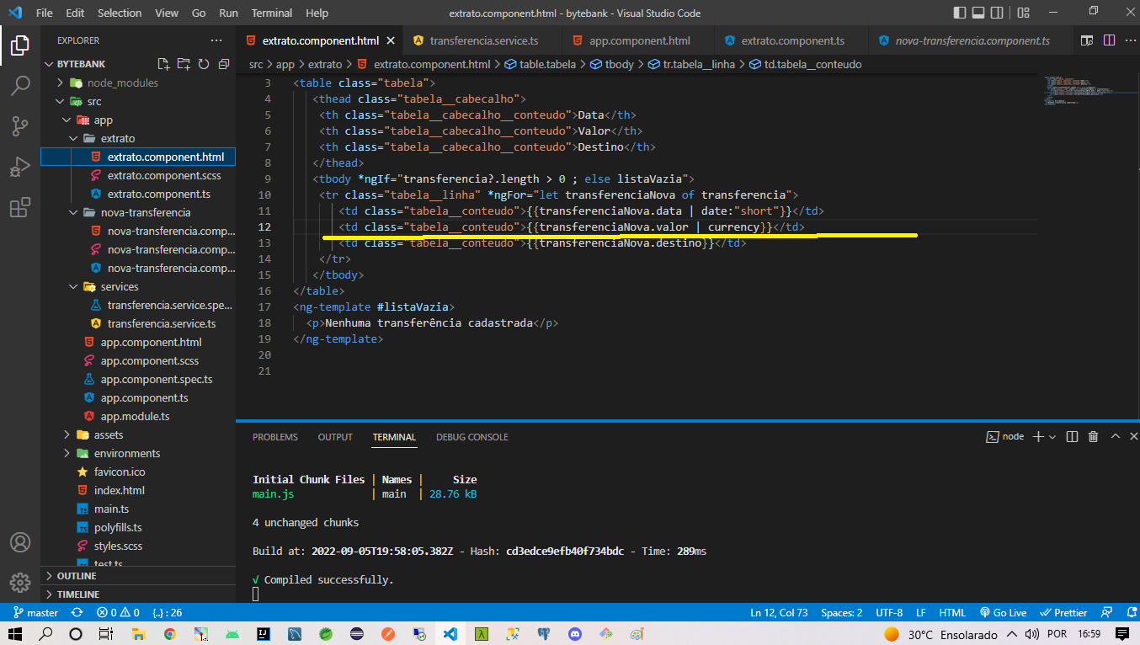
Task: Open the Accounts menu icon
Action: point(20,542)
